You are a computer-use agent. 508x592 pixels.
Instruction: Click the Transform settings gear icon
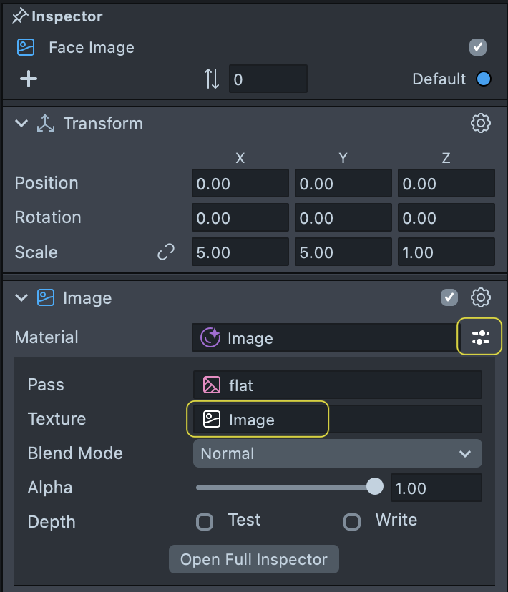tap(481, 123)
